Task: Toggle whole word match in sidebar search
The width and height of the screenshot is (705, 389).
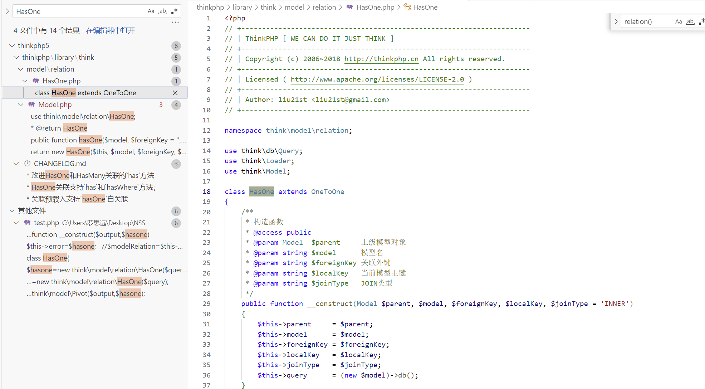Action: [x=162, y=11]
